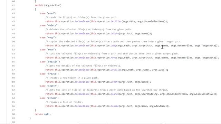
Task: Click the comment about getting file details
Action: [83, 66]
